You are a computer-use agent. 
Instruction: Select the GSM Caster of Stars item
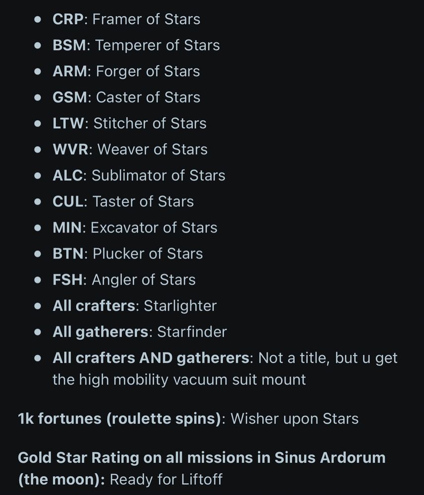point(126,97)
